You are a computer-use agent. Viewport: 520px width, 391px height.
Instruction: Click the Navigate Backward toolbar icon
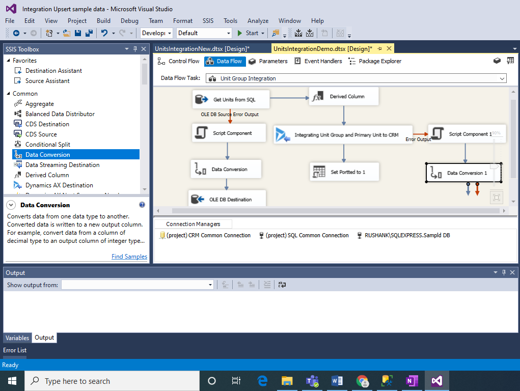16,33
